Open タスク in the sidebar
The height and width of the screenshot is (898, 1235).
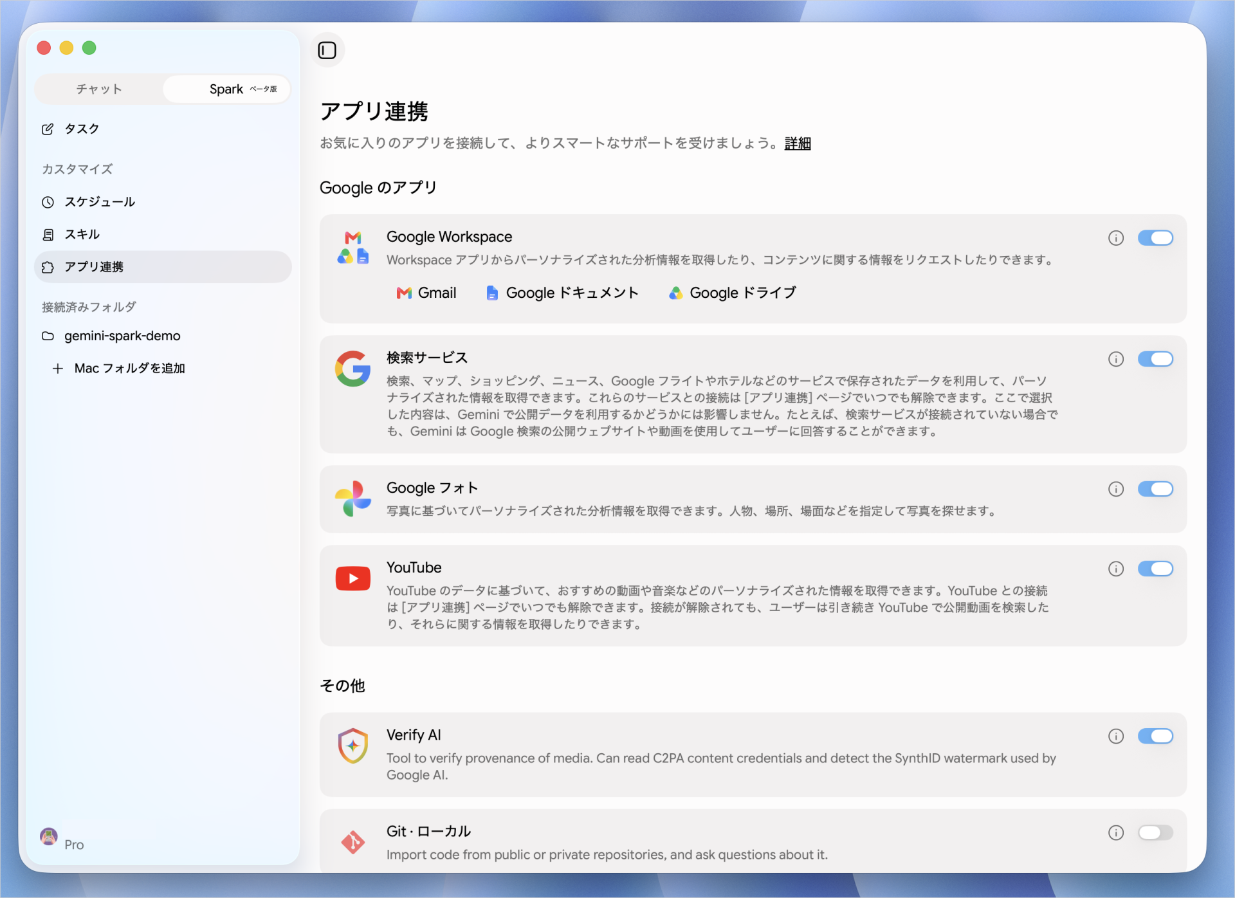point(163,129)
